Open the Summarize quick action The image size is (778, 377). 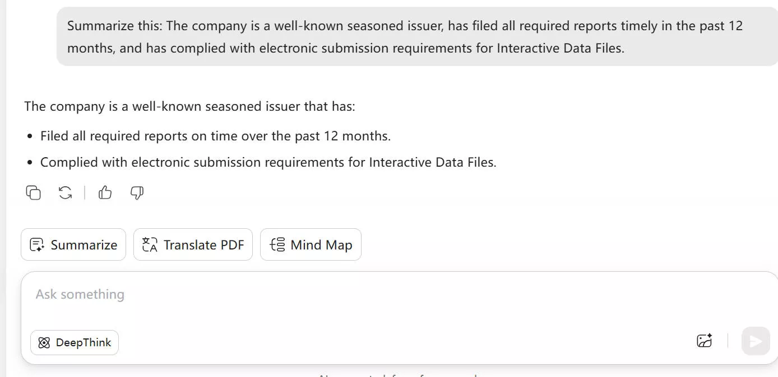73,244
